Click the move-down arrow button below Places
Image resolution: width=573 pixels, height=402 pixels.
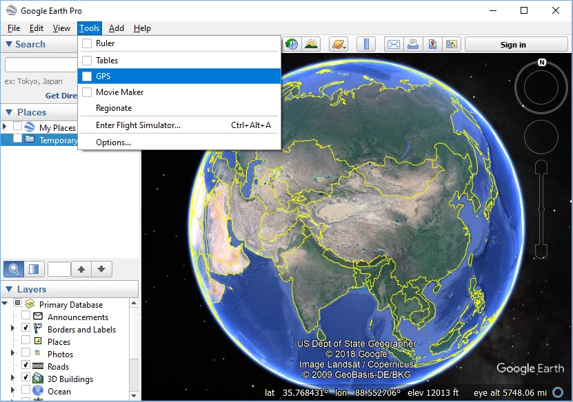point(101,269)
